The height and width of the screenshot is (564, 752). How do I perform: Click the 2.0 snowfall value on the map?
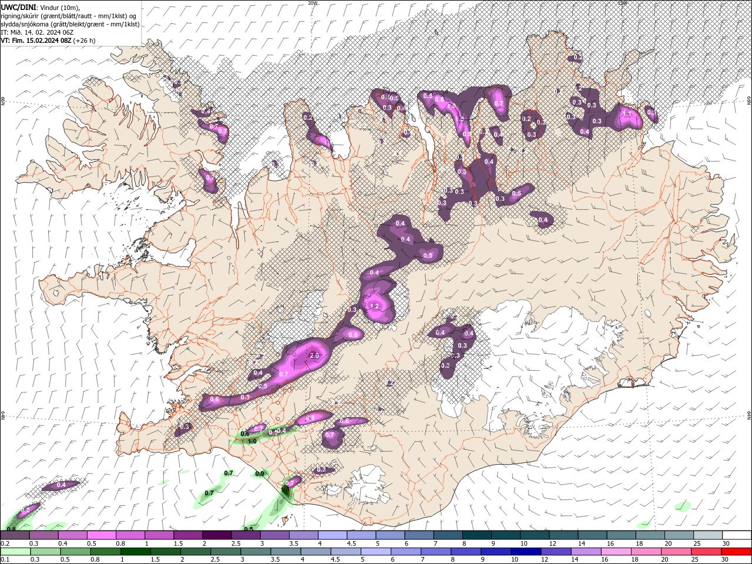pos(314,356)
